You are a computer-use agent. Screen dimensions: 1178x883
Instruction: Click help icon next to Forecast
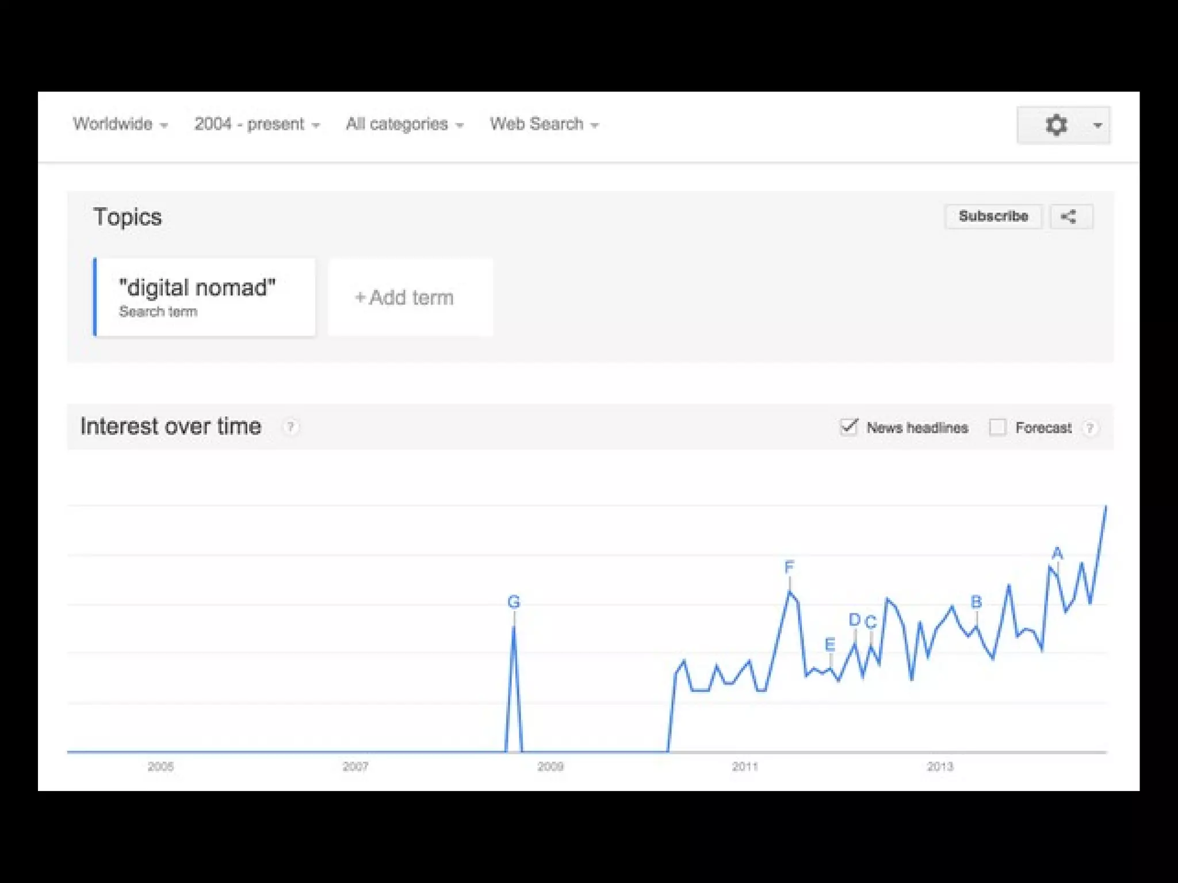(1089, 428)
